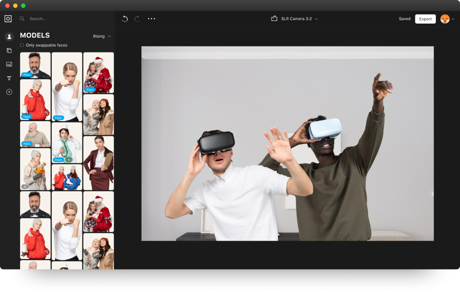Open the three-dot more options menu

point(152,19)
